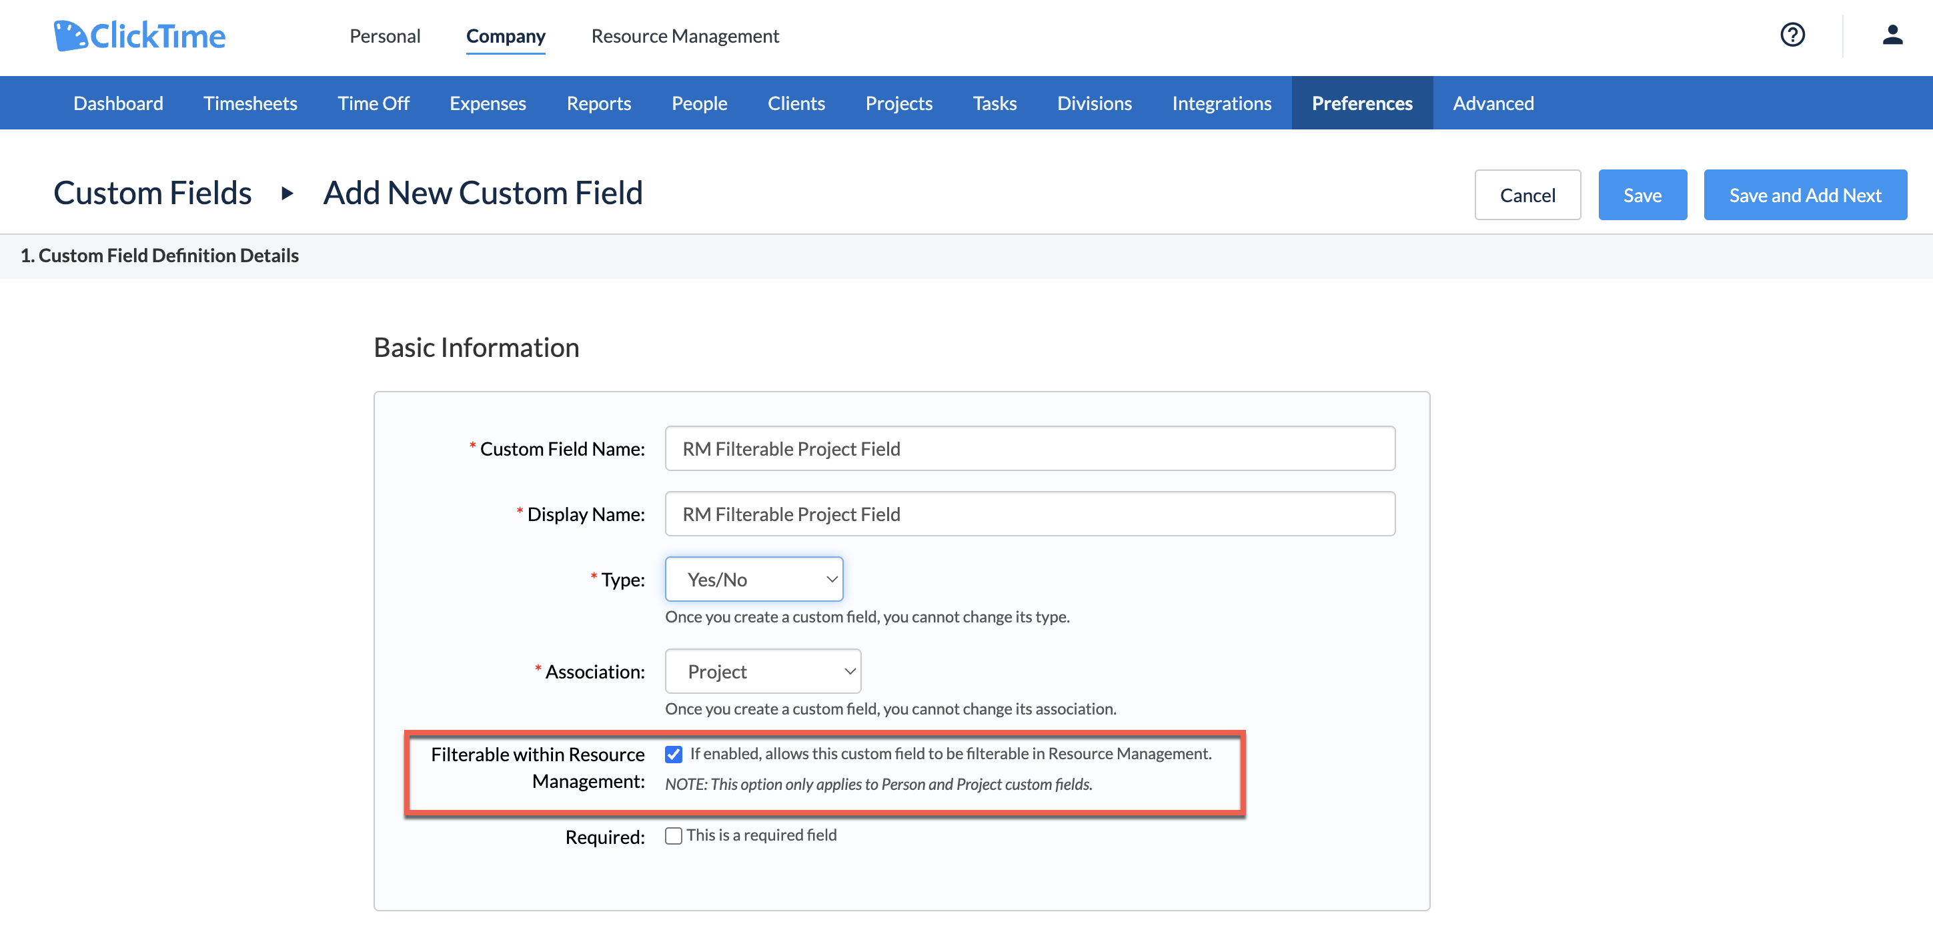Navigate to Tasks
Screen dimensions: 1933x930
click(x=995, y=103)
